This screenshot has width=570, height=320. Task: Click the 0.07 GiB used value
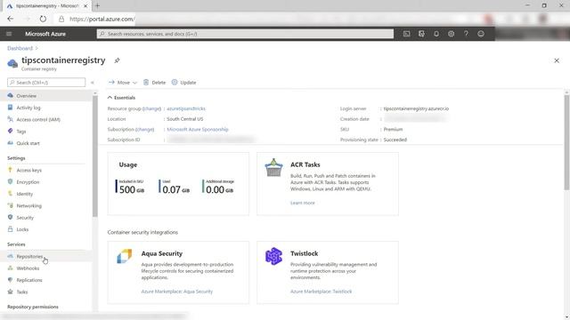point(176,189)
